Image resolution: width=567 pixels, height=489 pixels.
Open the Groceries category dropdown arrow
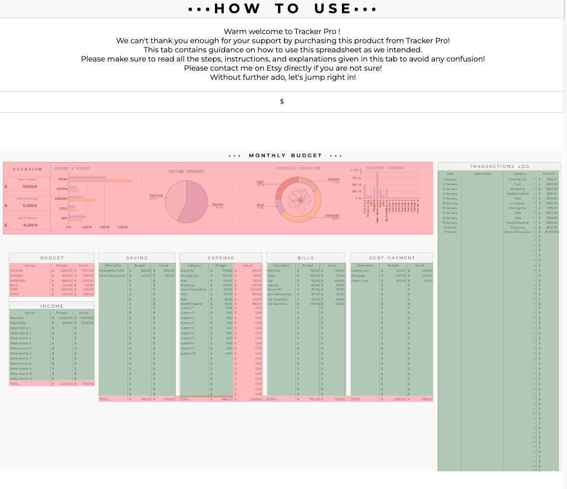534,203
